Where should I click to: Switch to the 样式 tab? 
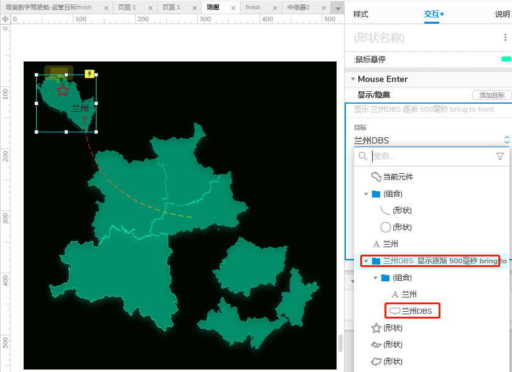tap(361, 14)
